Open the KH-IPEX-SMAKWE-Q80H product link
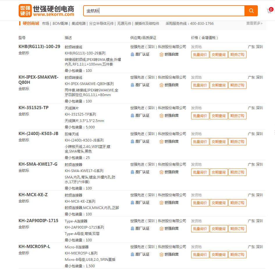The image size is (275, 269). tap(39, 80)
